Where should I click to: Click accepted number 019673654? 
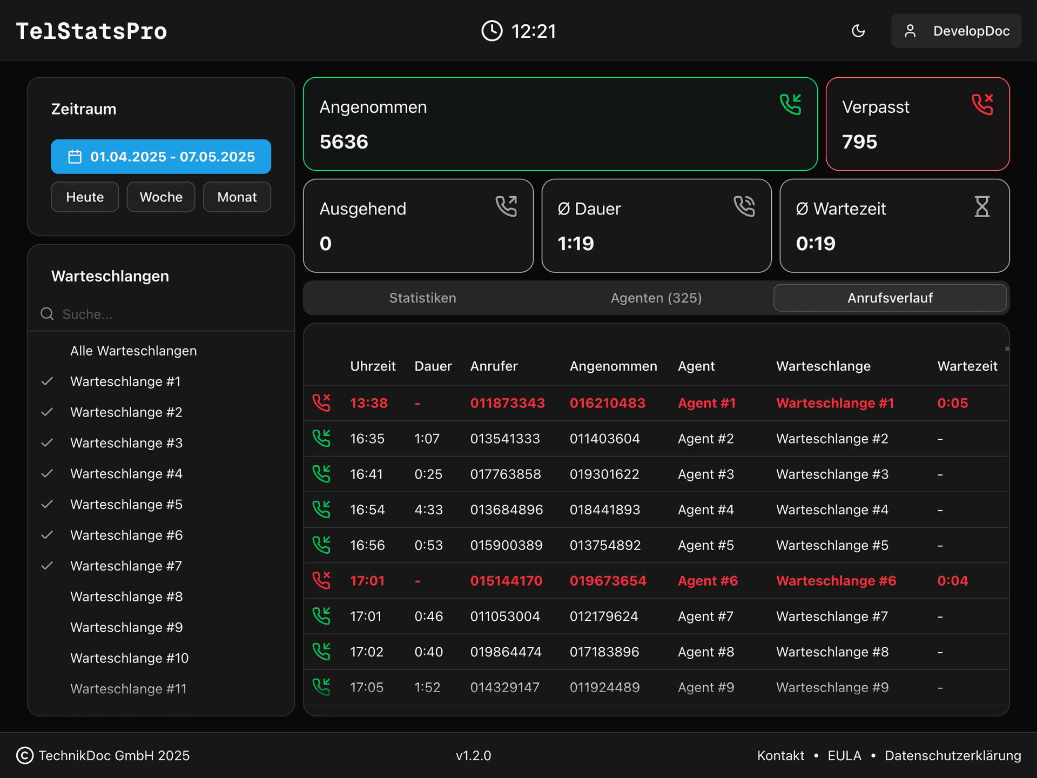pyautogui.click(x=608, y=581)
